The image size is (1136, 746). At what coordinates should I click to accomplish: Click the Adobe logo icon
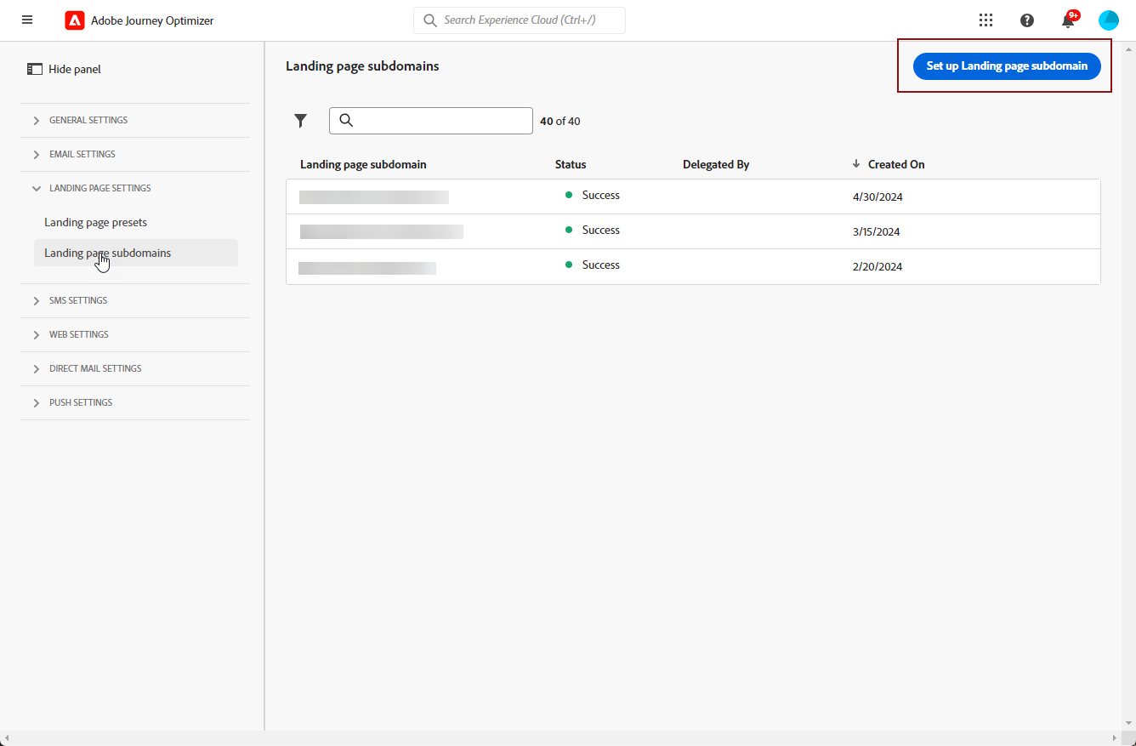click(75, 20)
